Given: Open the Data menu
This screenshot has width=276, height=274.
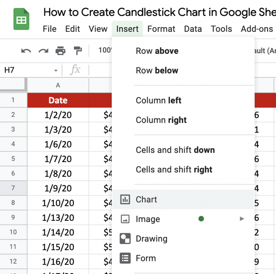Looking at the screenshot, I should click(x=193, y=29).
